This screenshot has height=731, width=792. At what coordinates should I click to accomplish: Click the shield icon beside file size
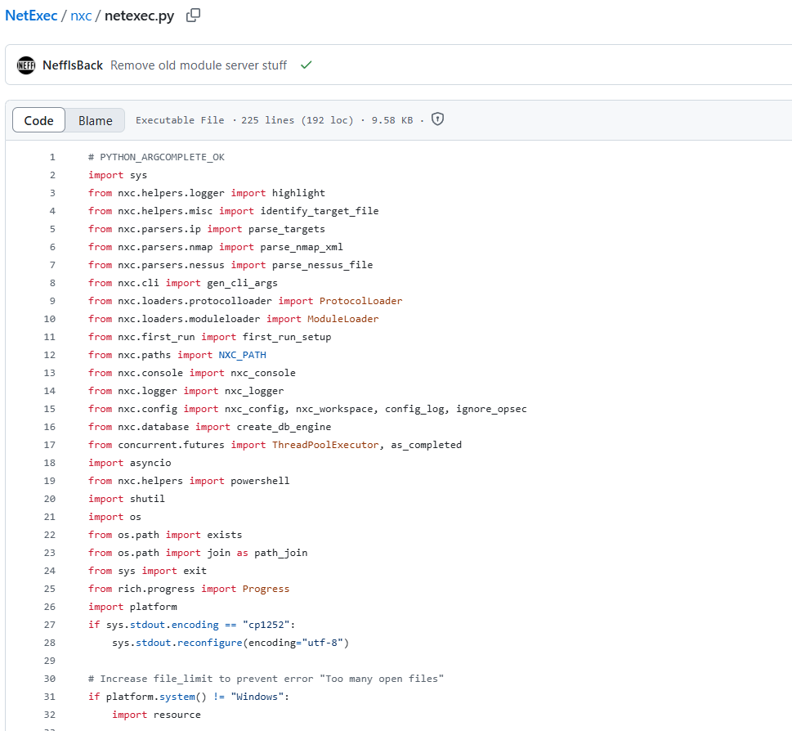click(437, 119)
